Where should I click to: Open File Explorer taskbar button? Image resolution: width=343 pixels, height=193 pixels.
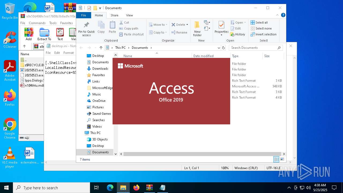tap(123, 188)
